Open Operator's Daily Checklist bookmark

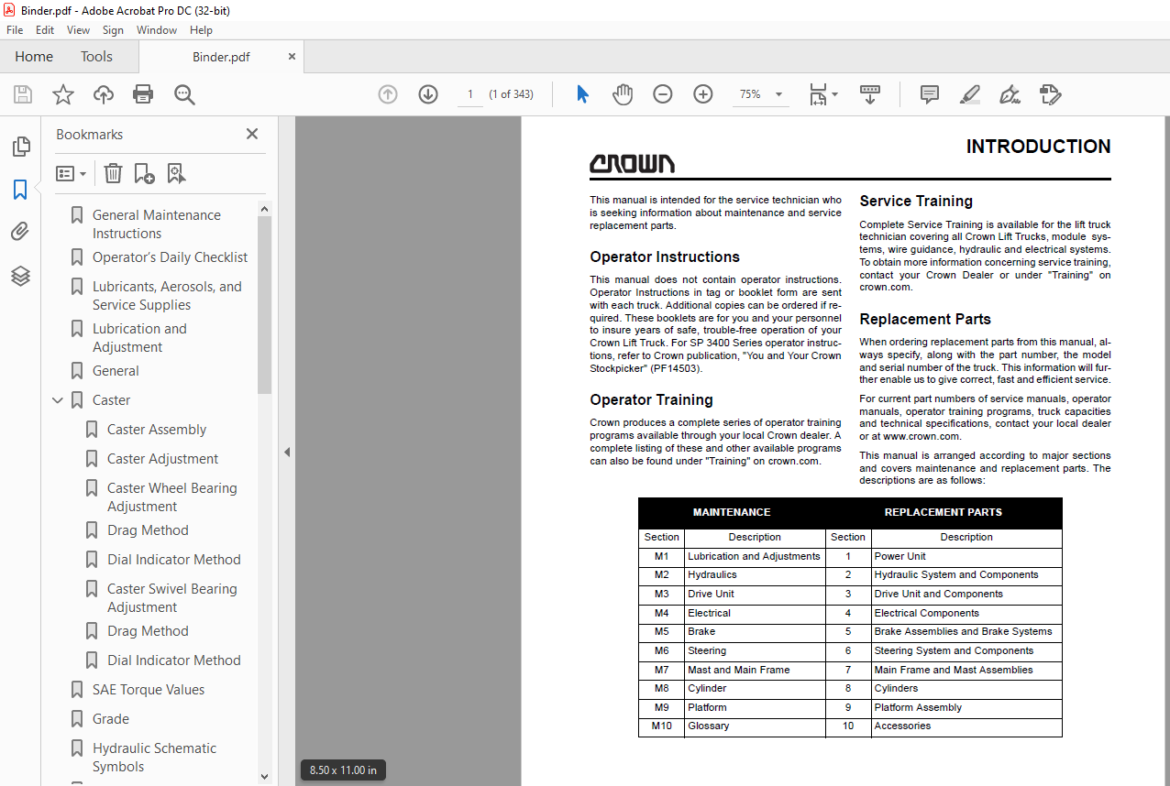[170, 257]
